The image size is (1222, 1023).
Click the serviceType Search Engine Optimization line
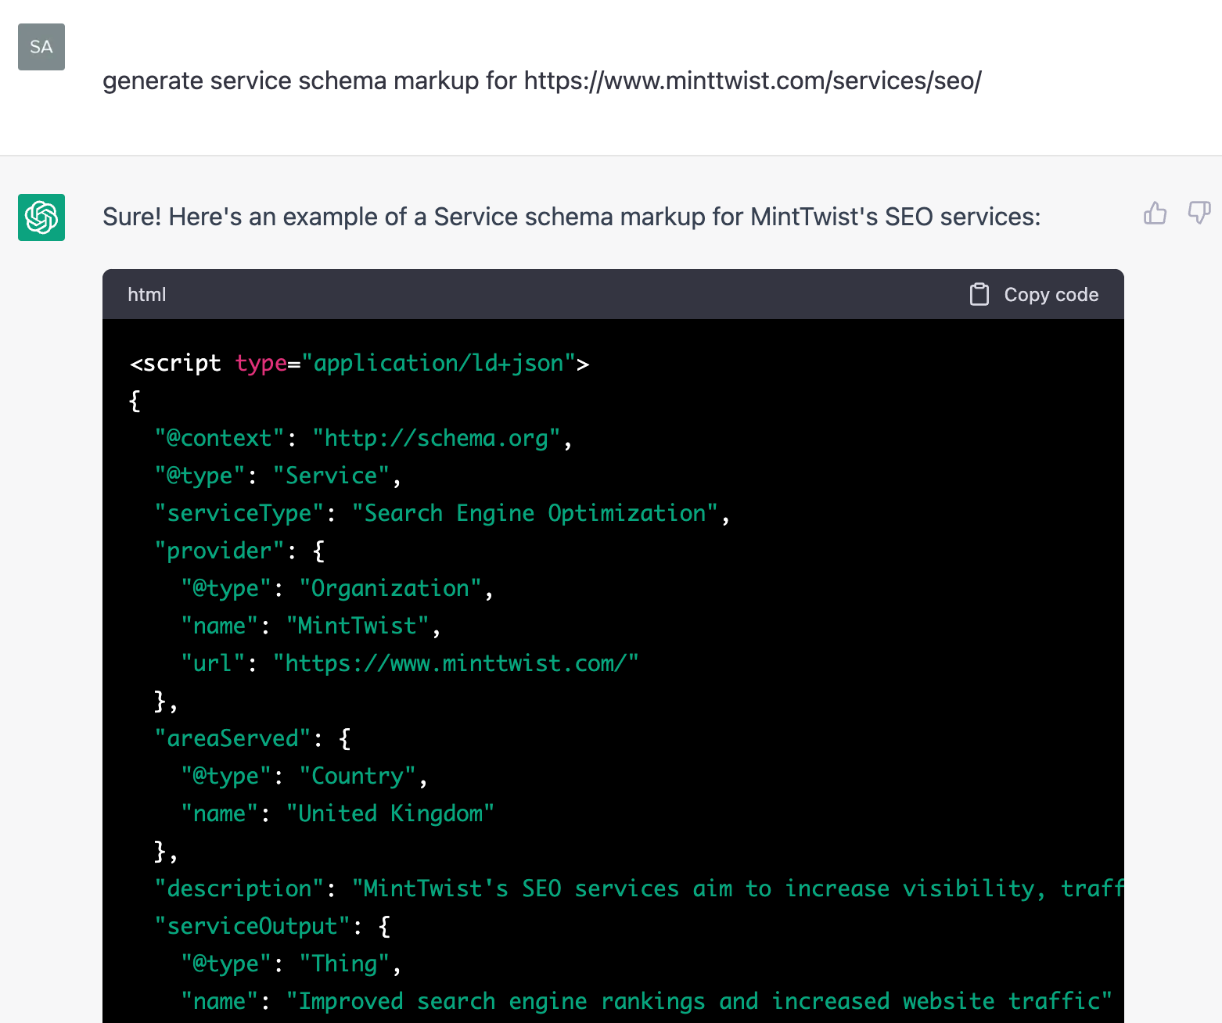pos(443,513)
